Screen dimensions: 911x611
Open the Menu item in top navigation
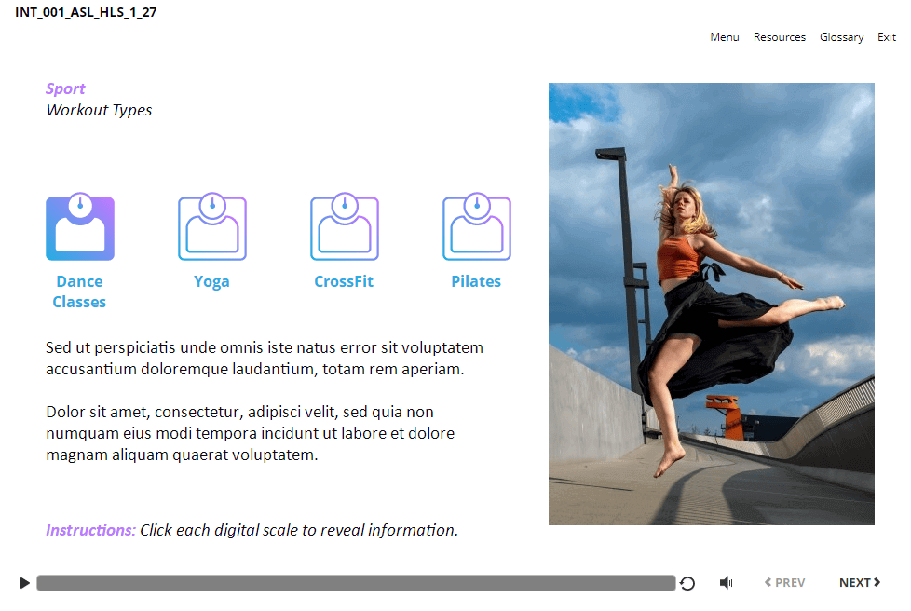coord(724,37)
